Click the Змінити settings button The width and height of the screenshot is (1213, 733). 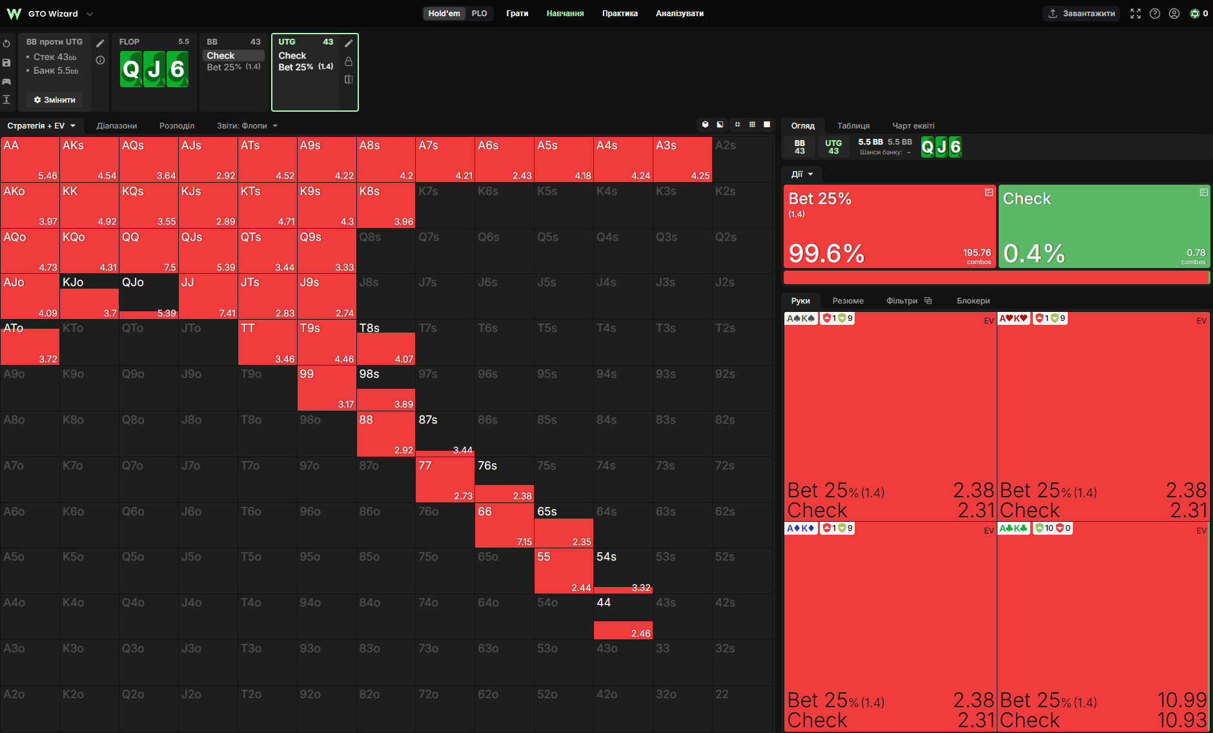[x=55, y=100]
